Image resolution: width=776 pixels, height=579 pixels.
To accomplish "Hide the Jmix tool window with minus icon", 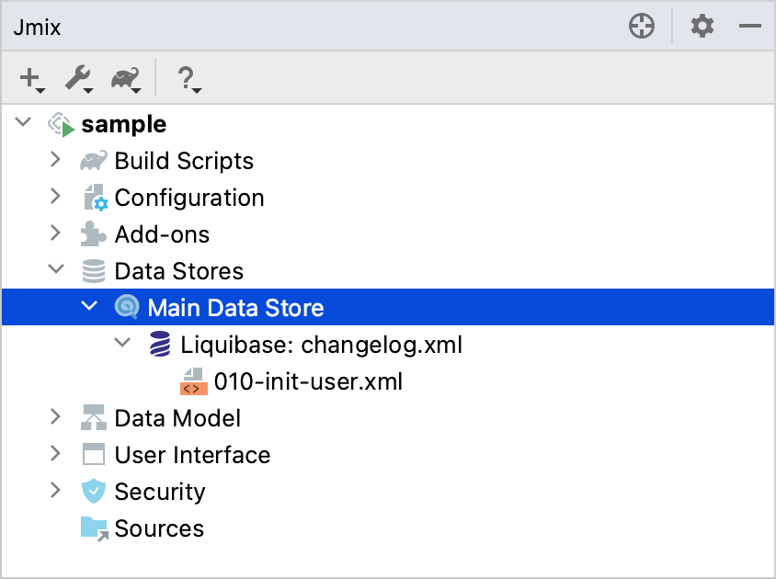I will tap(750, 27).
